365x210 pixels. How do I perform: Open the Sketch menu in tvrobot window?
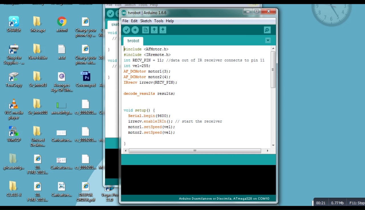coord(146,21)
